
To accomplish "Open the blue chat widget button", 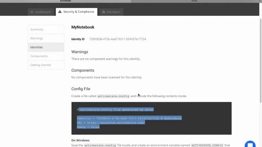I will [x=250, y=144].
